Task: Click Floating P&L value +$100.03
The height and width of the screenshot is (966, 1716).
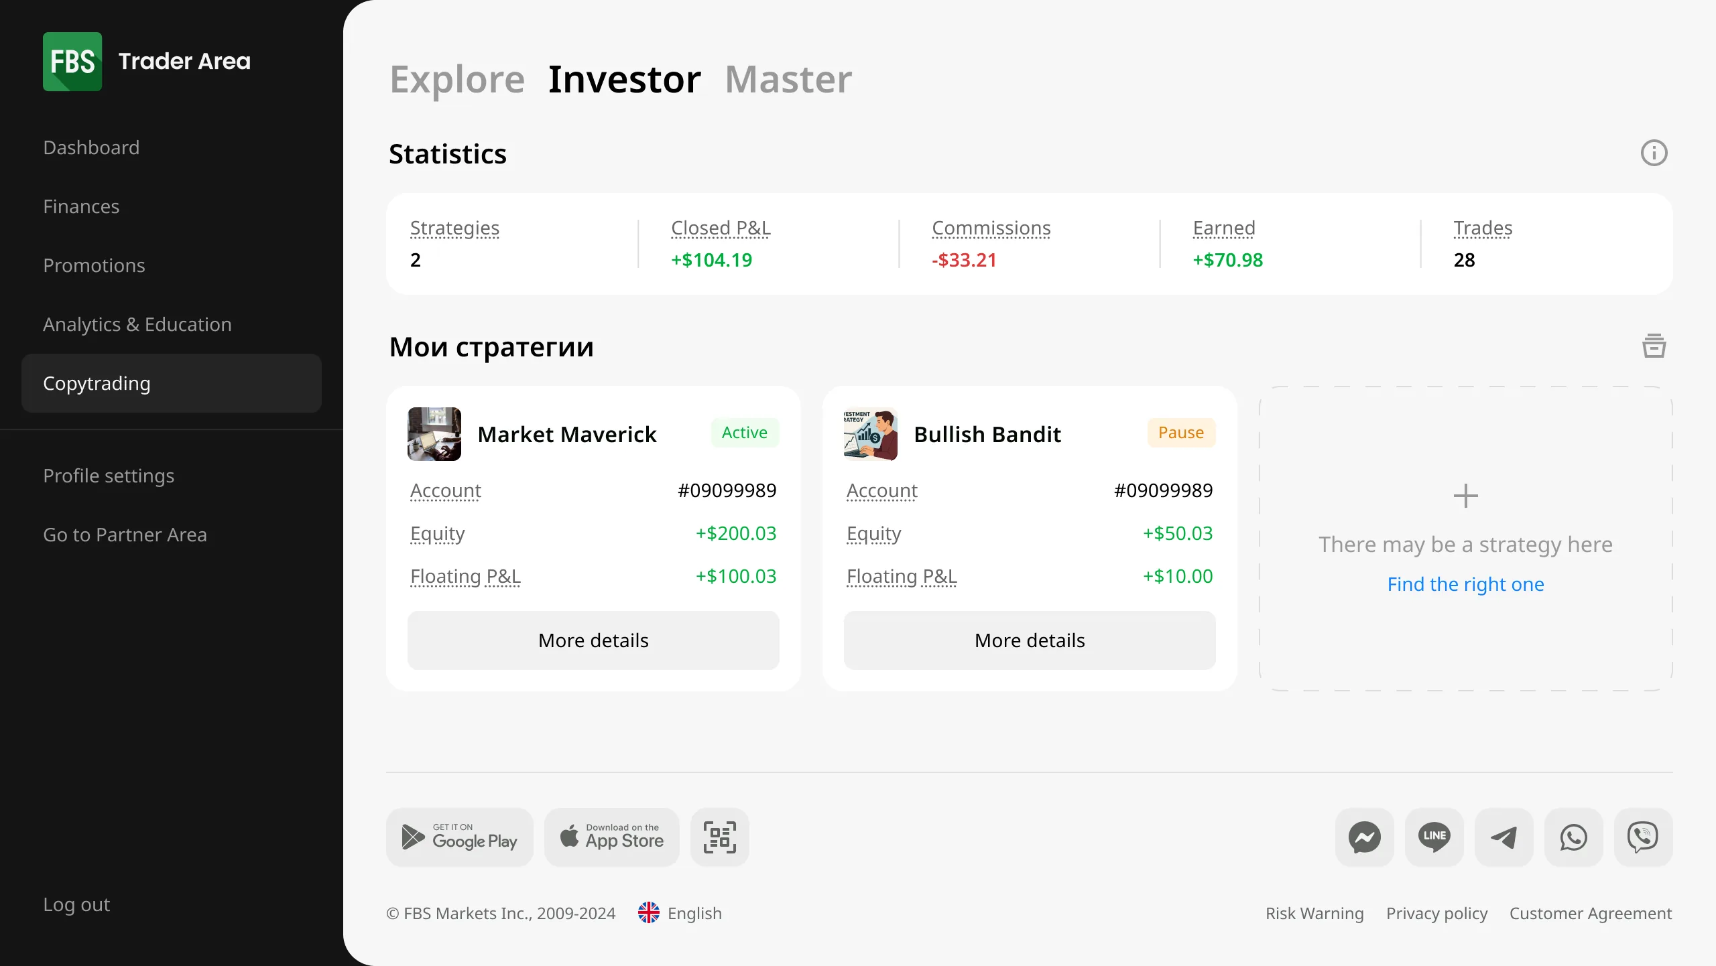Action: [x=736, y=576]
